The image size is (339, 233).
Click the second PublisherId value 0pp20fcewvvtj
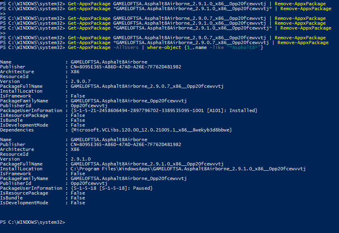tap(89, 183)
